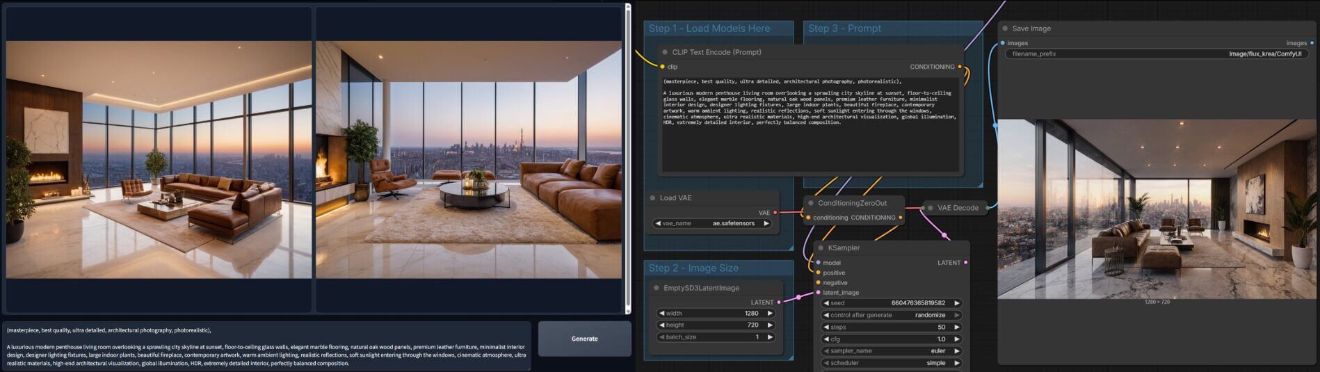The image size is (1320, 372).
Task: Open the vae_name ae.safetensors dropdown
Action: coord(713,223)
